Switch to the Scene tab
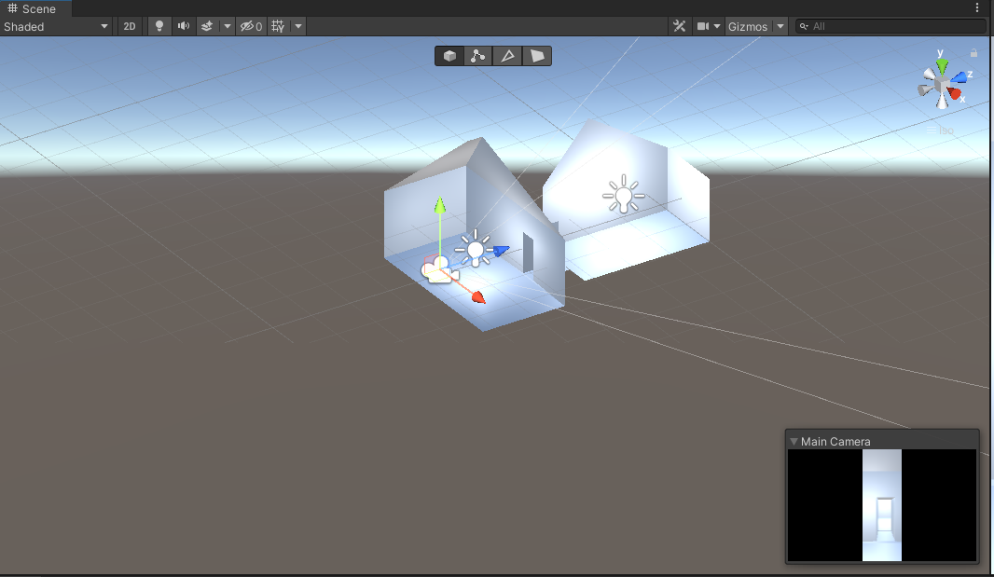Image resolution: width=994 pixels, height=577 pixels. pos(35,7)
